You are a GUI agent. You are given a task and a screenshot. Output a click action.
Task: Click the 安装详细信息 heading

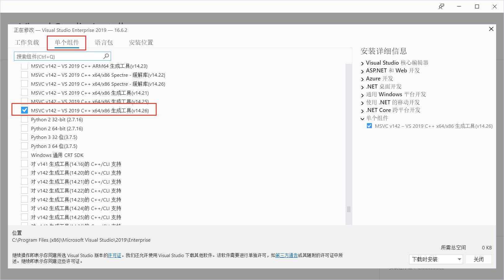tap(384, 51)
